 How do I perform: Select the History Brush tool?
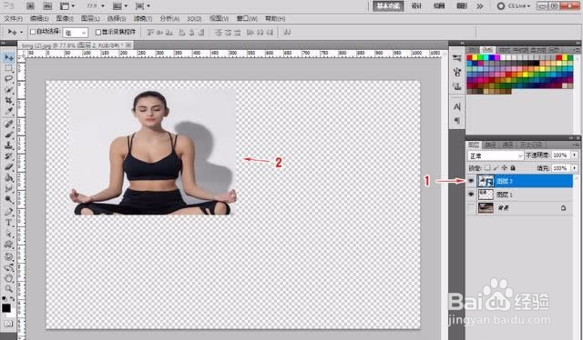9,155
